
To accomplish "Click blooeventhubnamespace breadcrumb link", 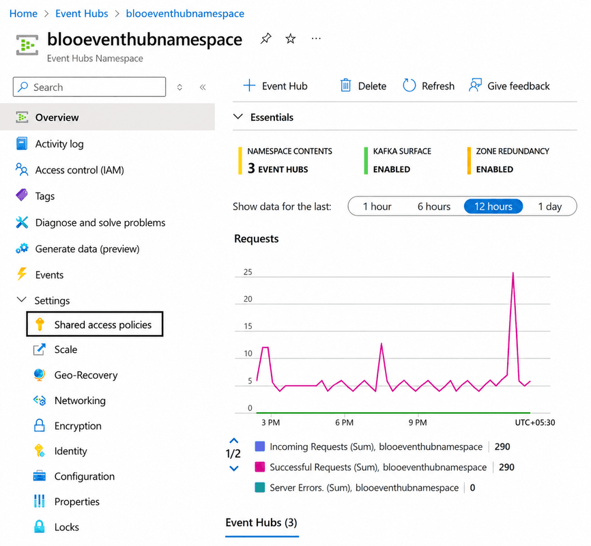I will pyautogui.click(x=185, y=14).
